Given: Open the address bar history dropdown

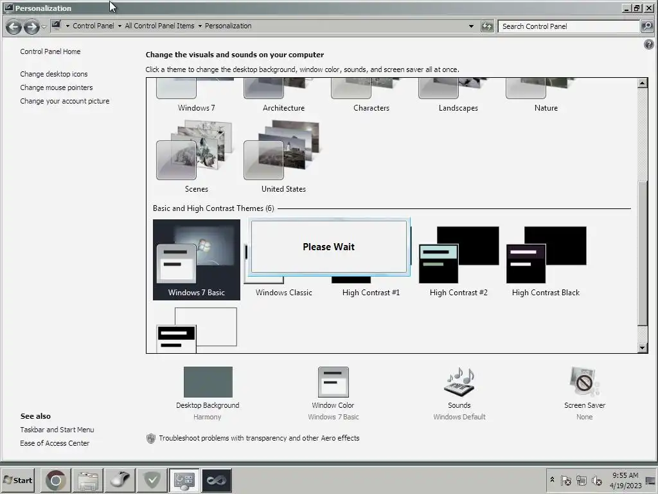Looking at the screenshot, I should (471, 26).
